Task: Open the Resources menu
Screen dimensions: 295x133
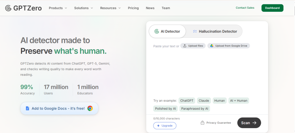Action: pos(110,8)
